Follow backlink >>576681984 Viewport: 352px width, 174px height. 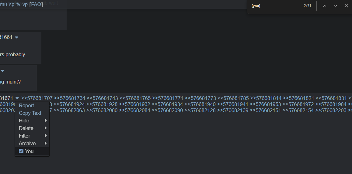[x=331, y=104]
